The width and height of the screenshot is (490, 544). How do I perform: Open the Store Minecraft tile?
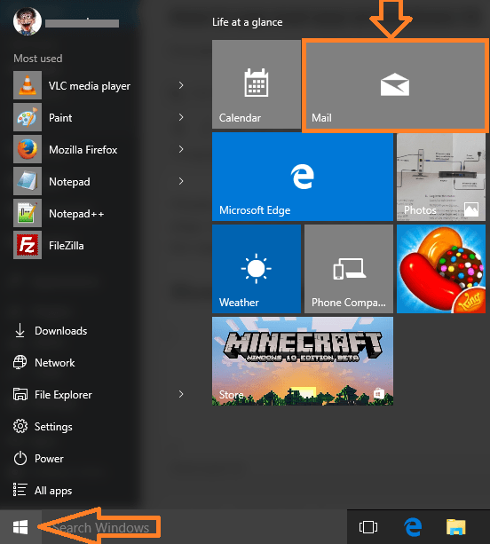(x=303, y=361)
